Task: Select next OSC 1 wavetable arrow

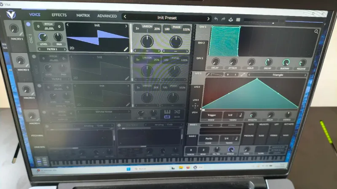Action: (x=126, y=26)
